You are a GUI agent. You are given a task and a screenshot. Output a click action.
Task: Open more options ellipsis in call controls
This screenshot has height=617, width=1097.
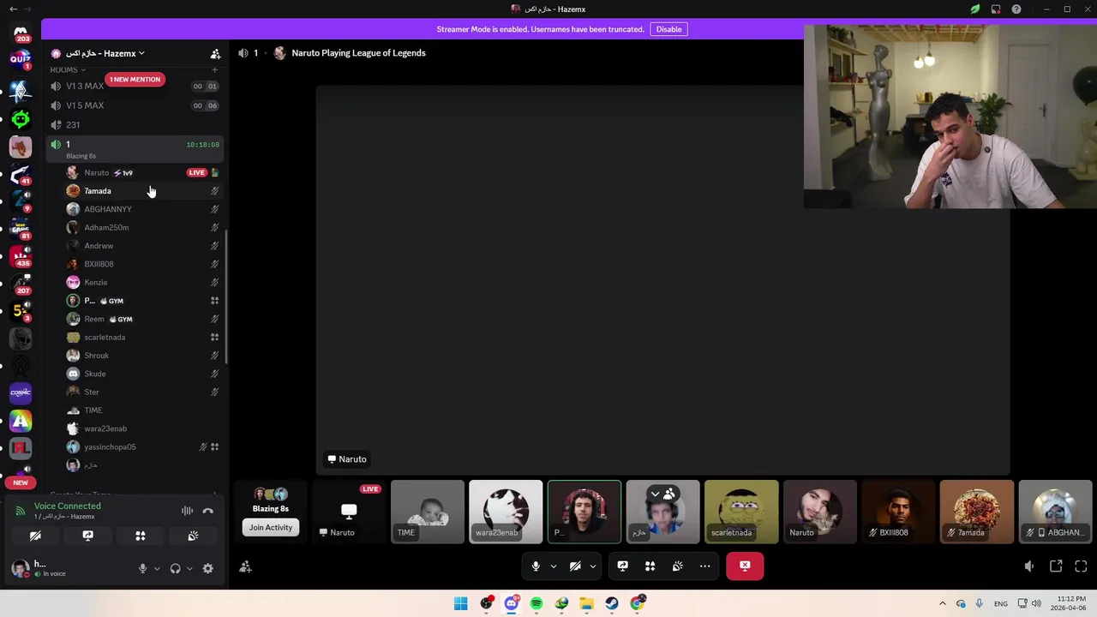coord(704,566)
